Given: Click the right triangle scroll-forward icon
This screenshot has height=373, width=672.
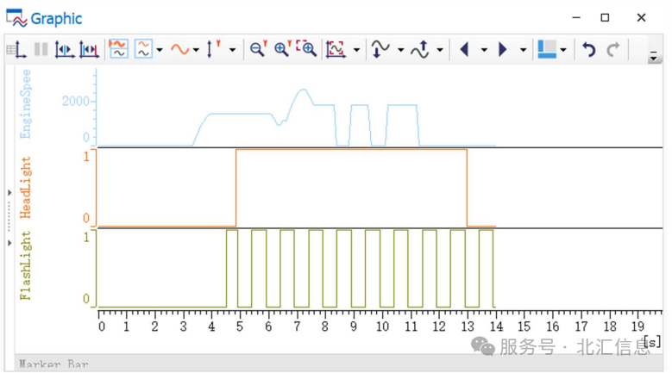Looking at the screenshot, I should [x=503, y=49].
